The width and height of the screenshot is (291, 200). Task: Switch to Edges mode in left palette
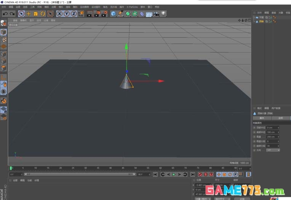pyautogui.click(x=3, y=61)
